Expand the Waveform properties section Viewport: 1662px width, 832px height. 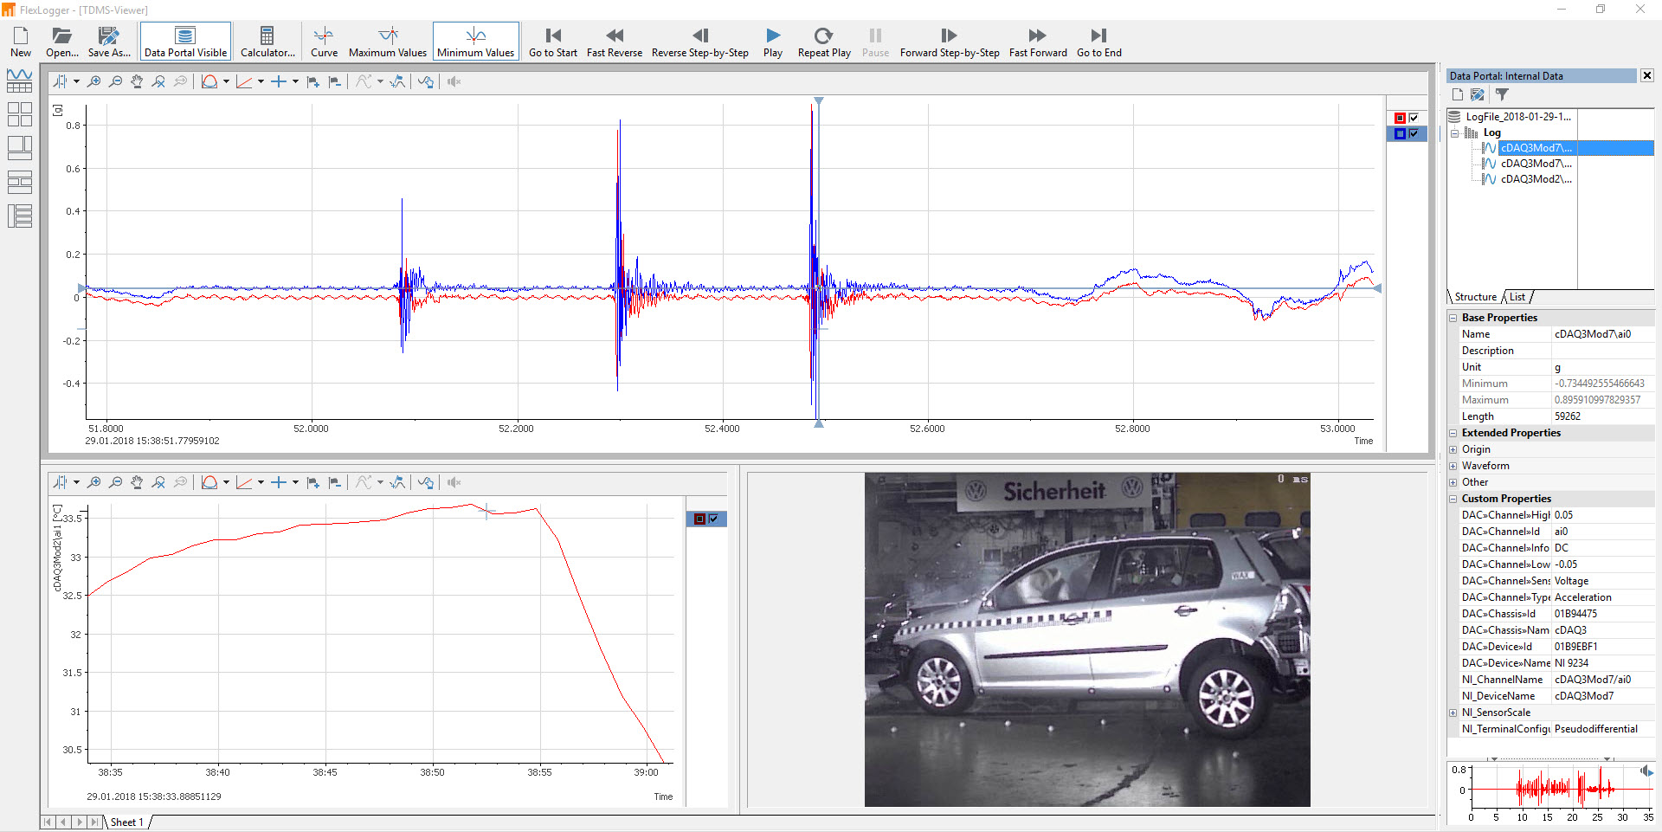click(x=1453, y=466)
